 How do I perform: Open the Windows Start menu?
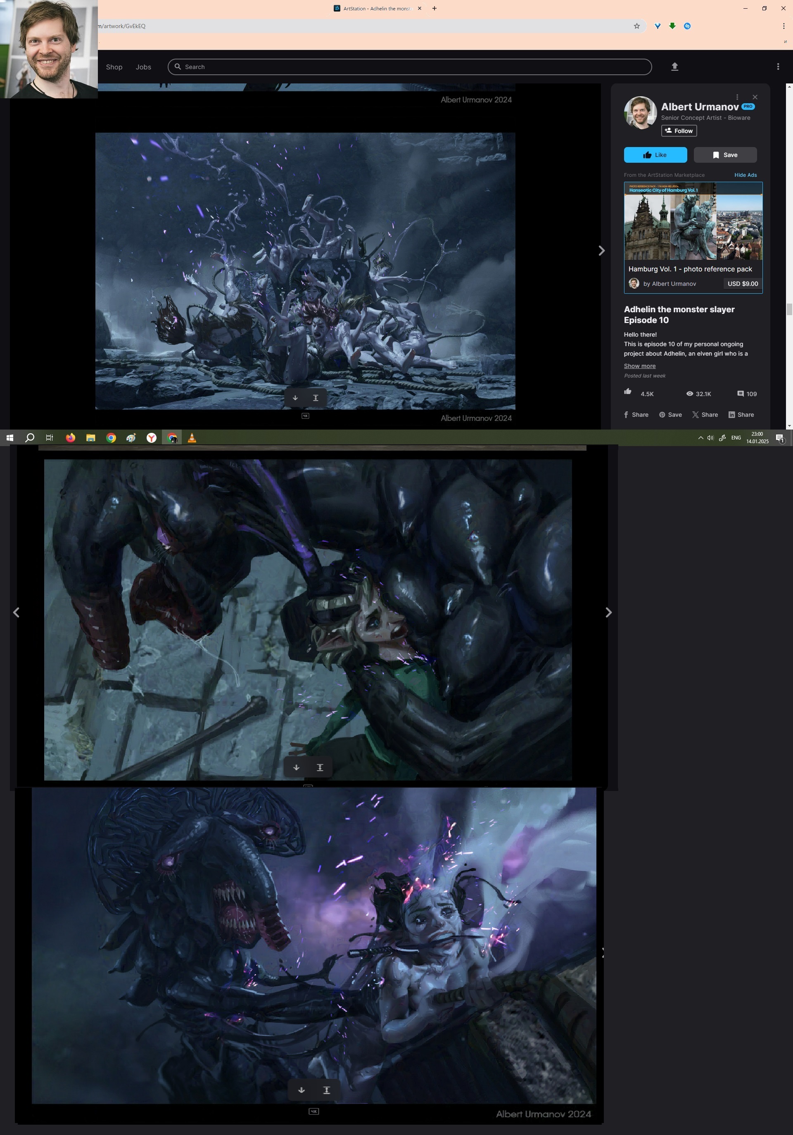[9, 437]
